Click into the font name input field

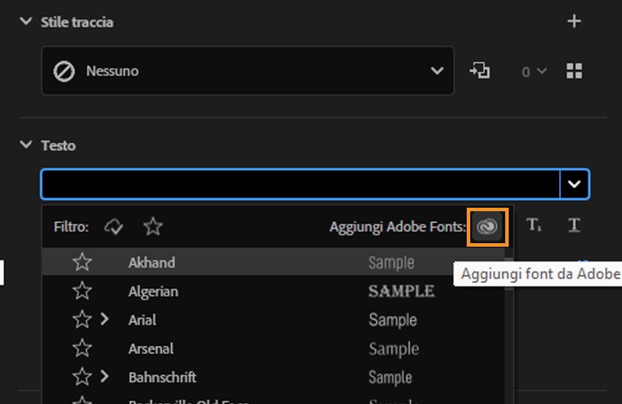coord(301,184)
